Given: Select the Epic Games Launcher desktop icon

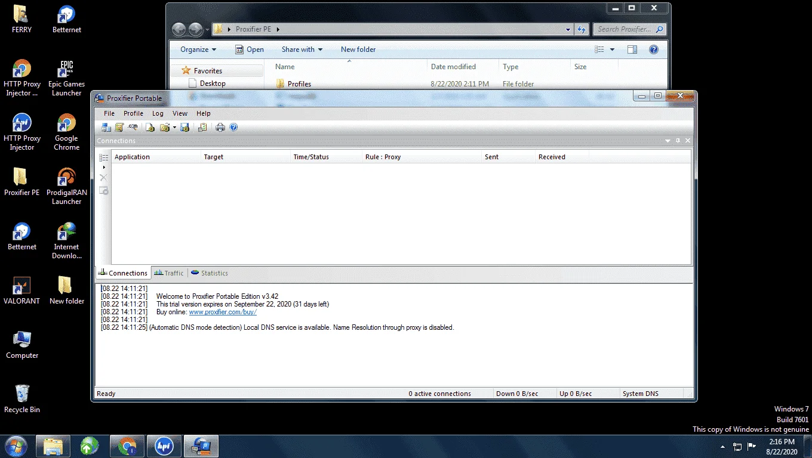Looking at the screenshot, I should pyautogui.click(x=66, y=79).
